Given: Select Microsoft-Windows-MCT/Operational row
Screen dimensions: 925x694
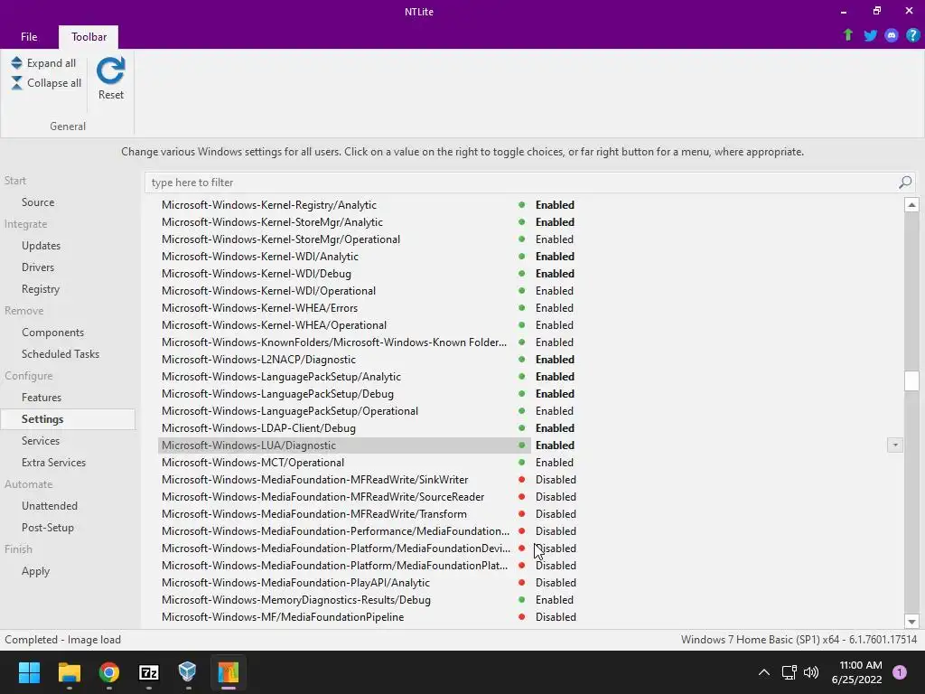Looking at the screenshot, I should tap(253, 463).
